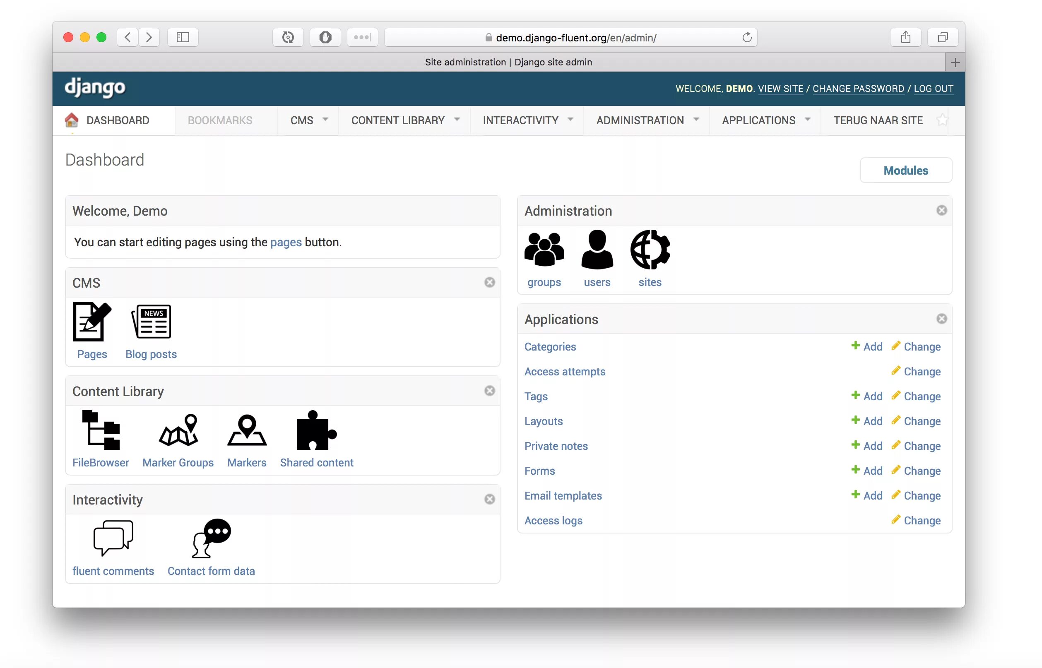Viewport: 1042px width, 668px height.
Task: Close the Content Library module
Action: click(490, 391)
